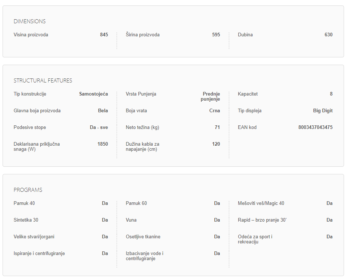Click the PROGRAMS section heading
The height and width of the screenshot is (279, 348).
coord(28,190)
